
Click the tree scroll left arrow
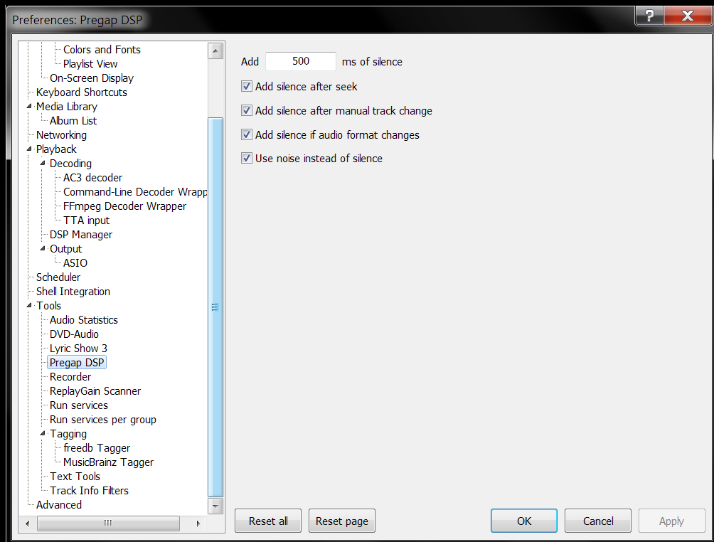(27, 524)
